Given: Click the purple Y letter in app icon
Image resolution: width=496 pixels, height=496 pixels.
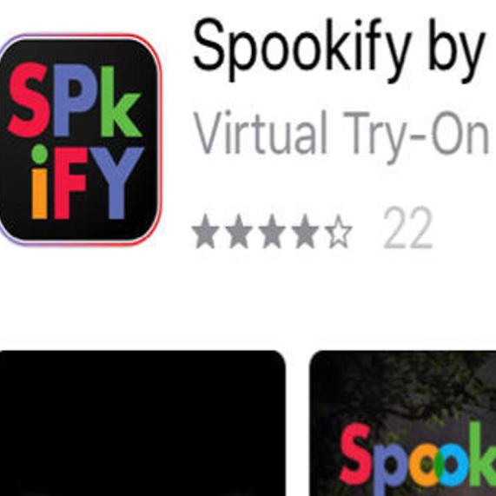Looking at the screenshot, I should pyautogui.click(x=117, y=182).
